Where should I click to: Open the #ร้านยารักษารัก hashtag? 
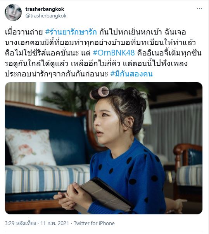point(71,32)
